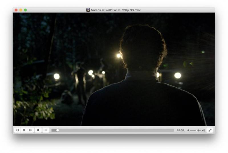Stop the video with the stop button
The height and width of the screenshot is (153, 228).
(x=38, y=130)
